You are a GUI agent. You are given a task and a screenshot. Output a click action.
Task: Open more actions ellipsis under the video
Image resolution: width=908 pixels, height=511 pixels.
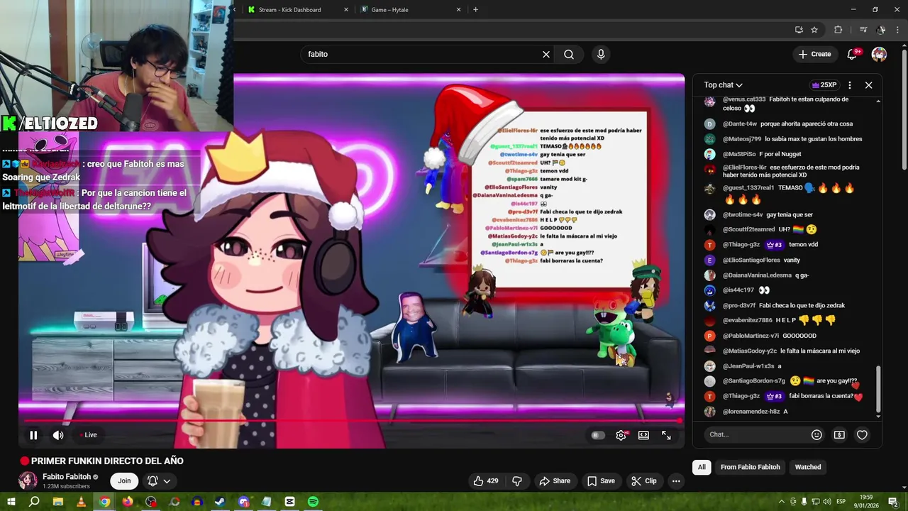tap(676, 481)
